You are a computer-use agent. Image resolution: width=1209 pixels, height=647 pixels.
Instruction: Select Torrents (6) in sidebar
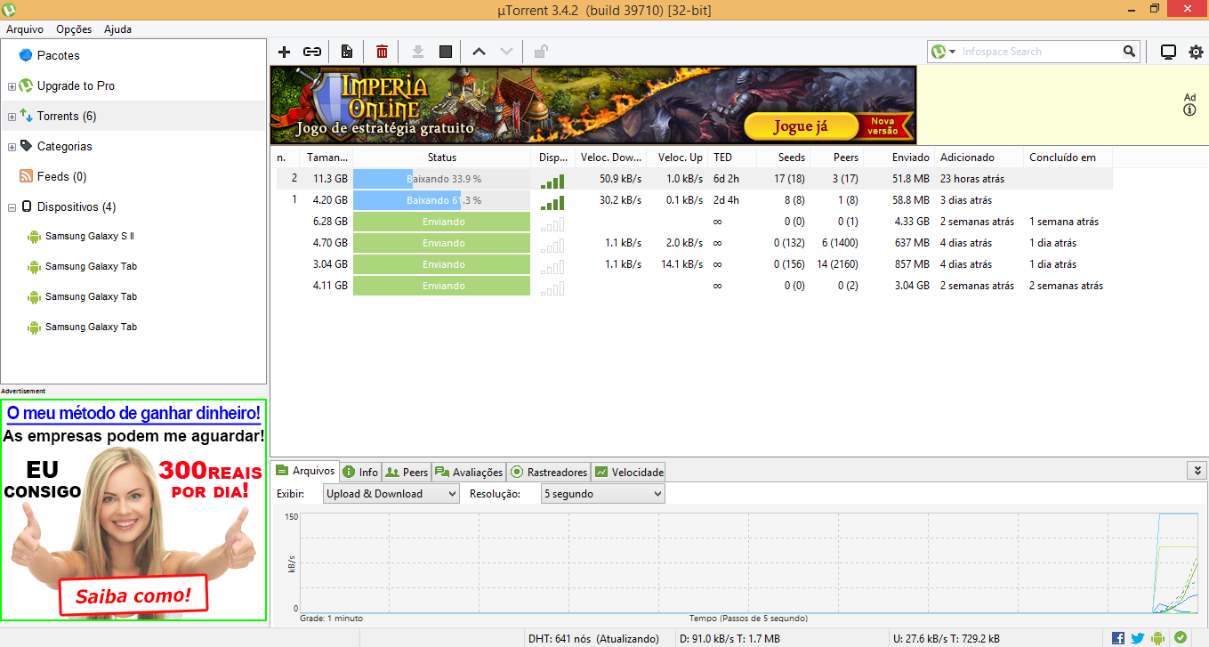(67, 116)
